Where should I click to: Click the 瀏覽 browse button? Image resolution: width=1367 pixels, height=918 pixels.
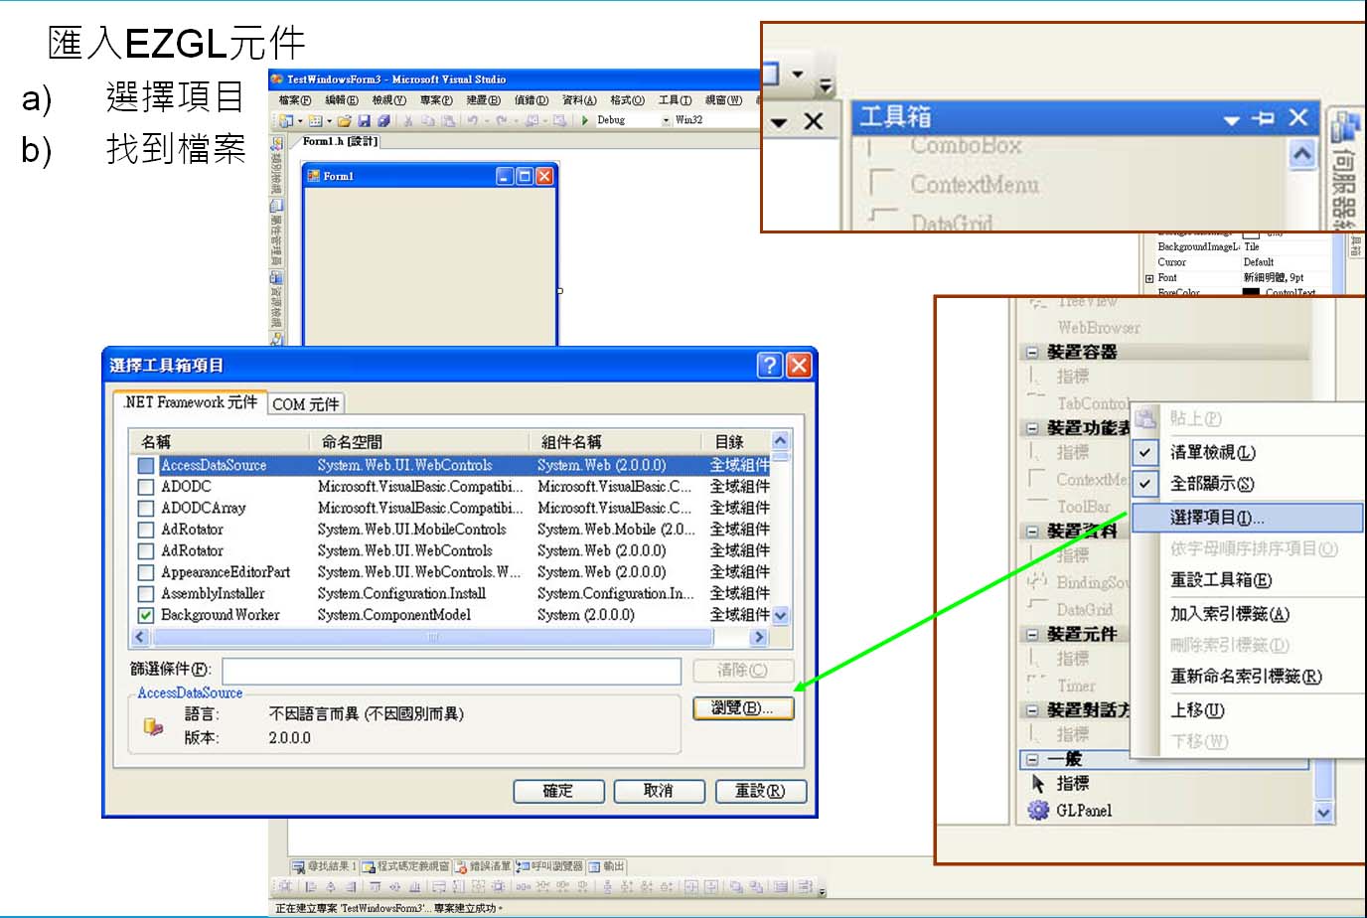pos(742,708)
